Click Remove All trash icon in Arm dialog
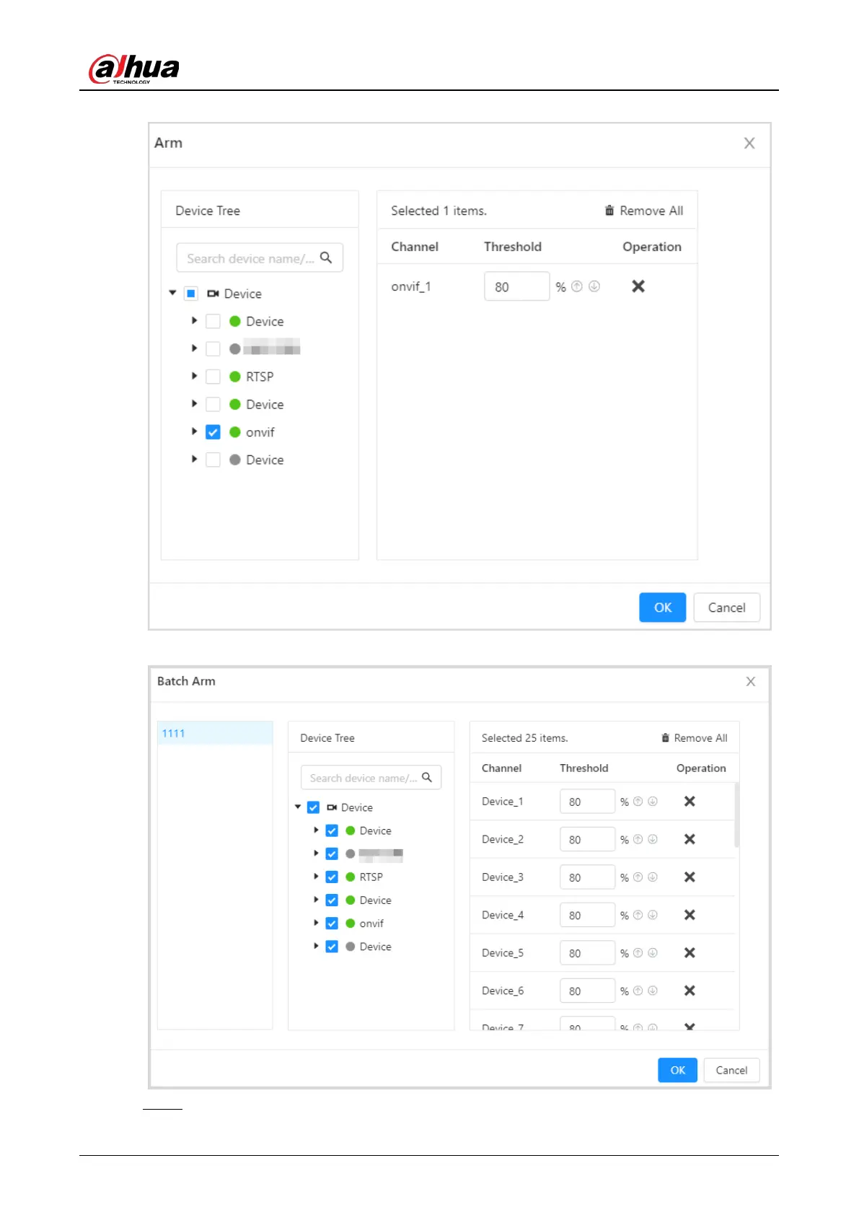 (609, 211)
